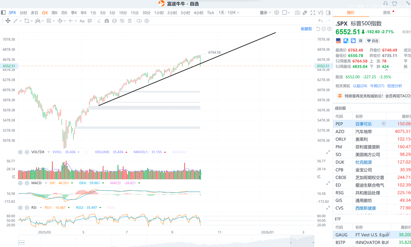The width and height of the screenshot is (411, 247).
Task: Switch to the 月K monthly chart tab
Action: click(x=64, y=13)
